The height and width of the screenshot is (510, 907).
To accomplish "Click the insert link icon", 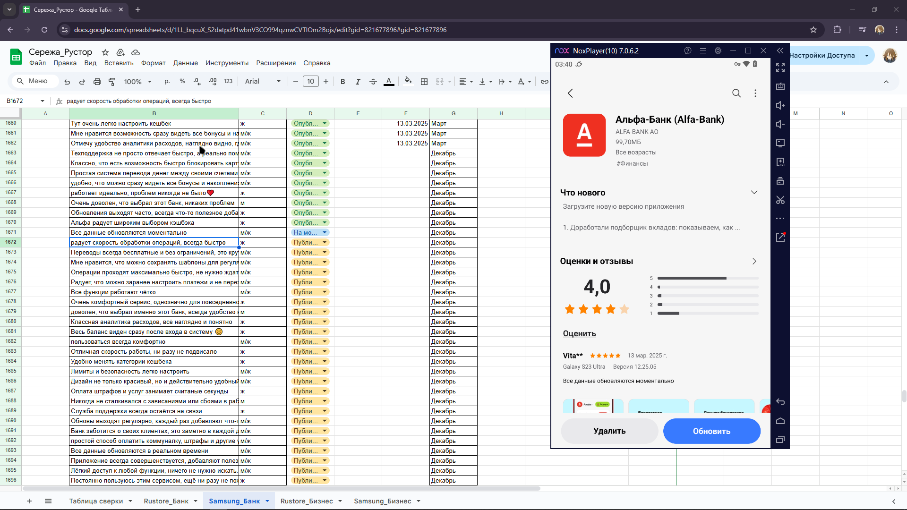I will pyautogui.click(x=545, y=82).
